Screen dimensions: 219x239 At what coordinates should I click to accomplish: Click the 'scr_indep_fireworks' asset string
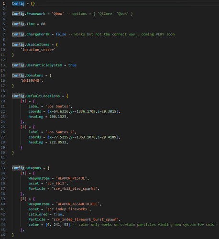point(67,209)
